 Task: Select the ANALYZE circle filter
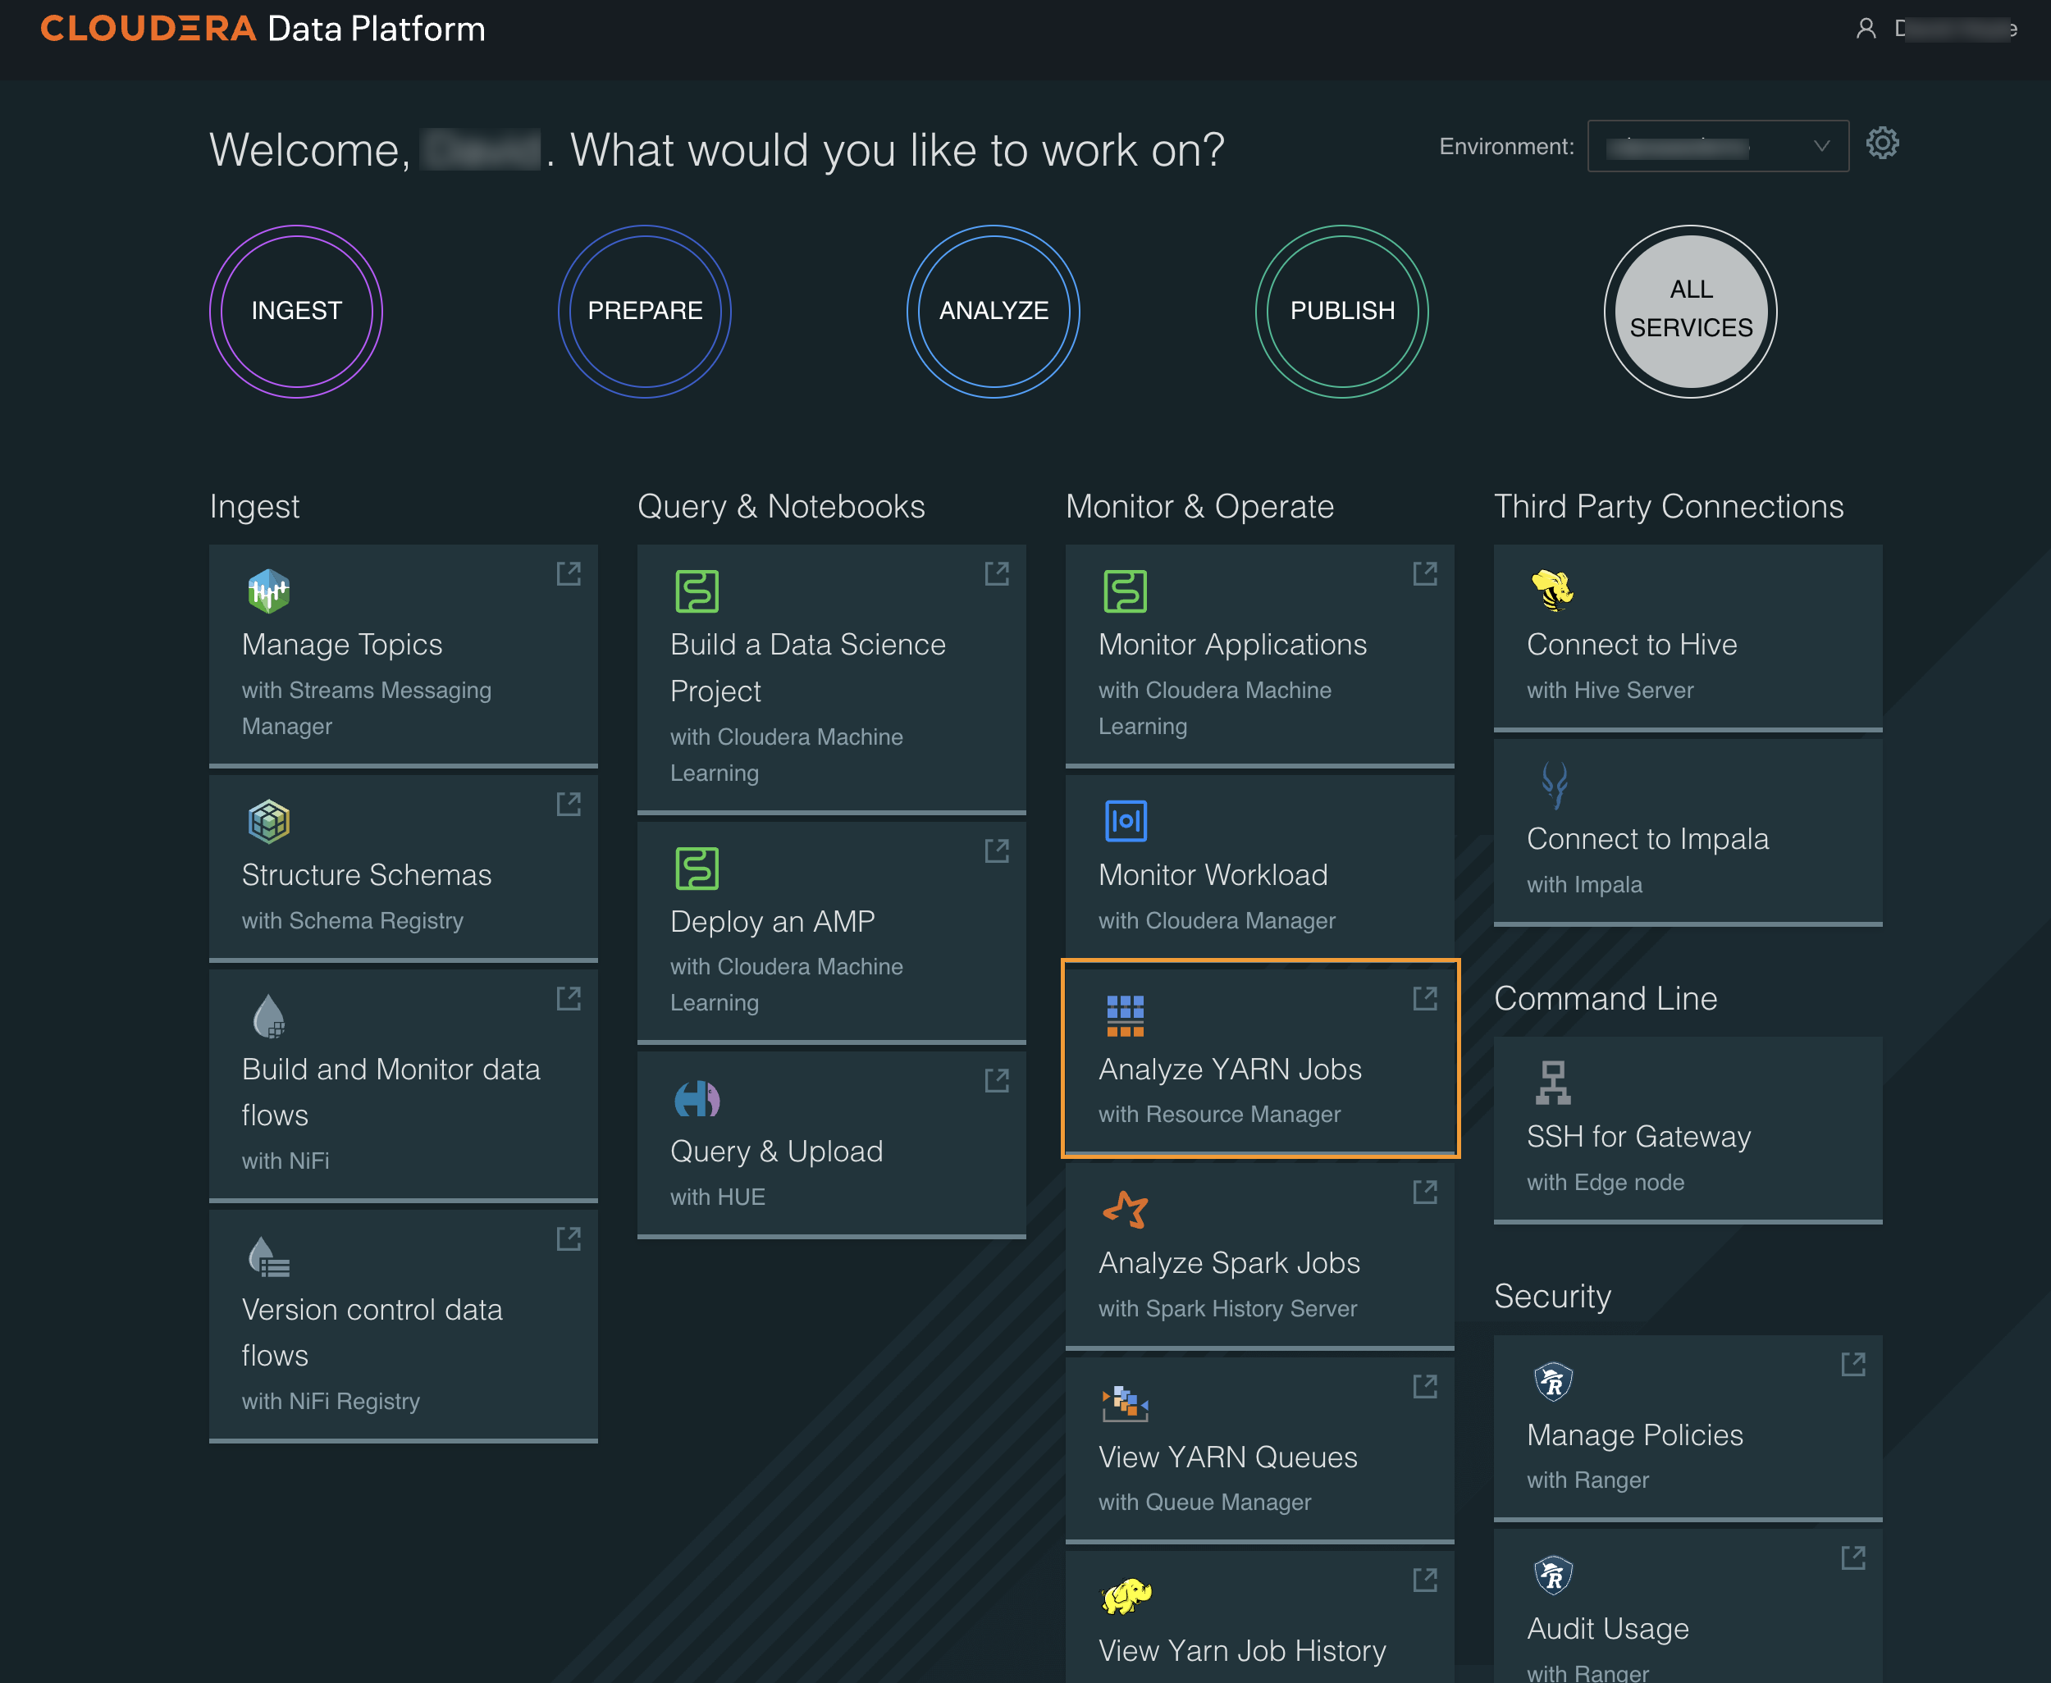(x=993, y=311)
